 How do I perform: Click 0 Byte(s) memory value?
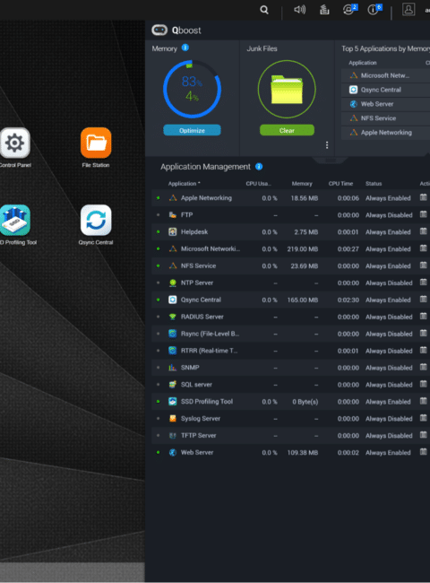[305, 402]
